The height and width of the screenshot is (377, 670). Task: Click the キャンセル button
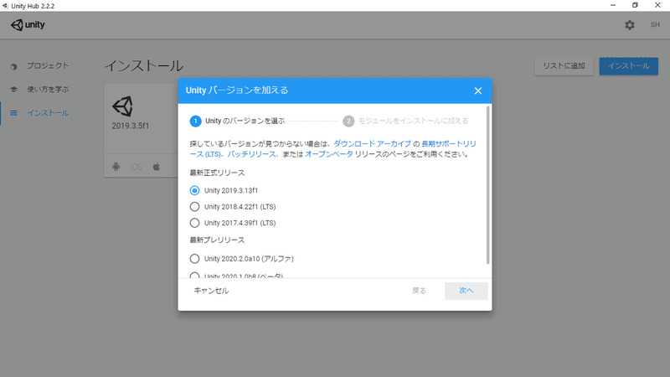(211, 291)
